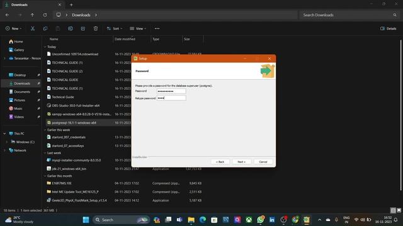Image resolution: width=403 pixels, height=226 pixels.
Task: Open the Xbox app from taskbar
Action: pyautogui.click(x=249, y=220)
